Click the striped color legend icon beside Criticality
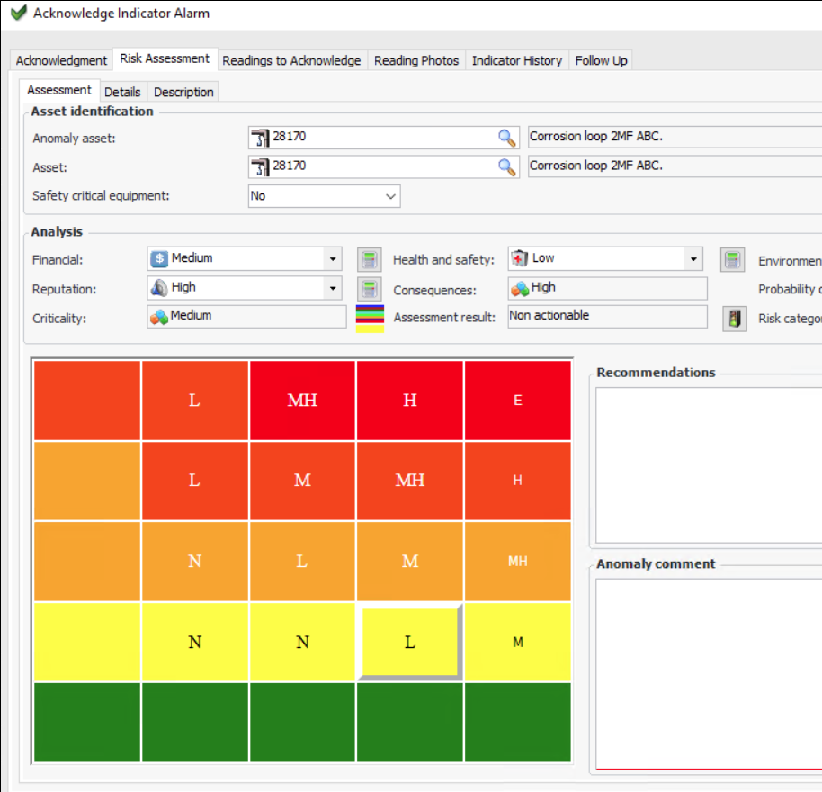Viewport: 822px width, 792px height. 371,318
